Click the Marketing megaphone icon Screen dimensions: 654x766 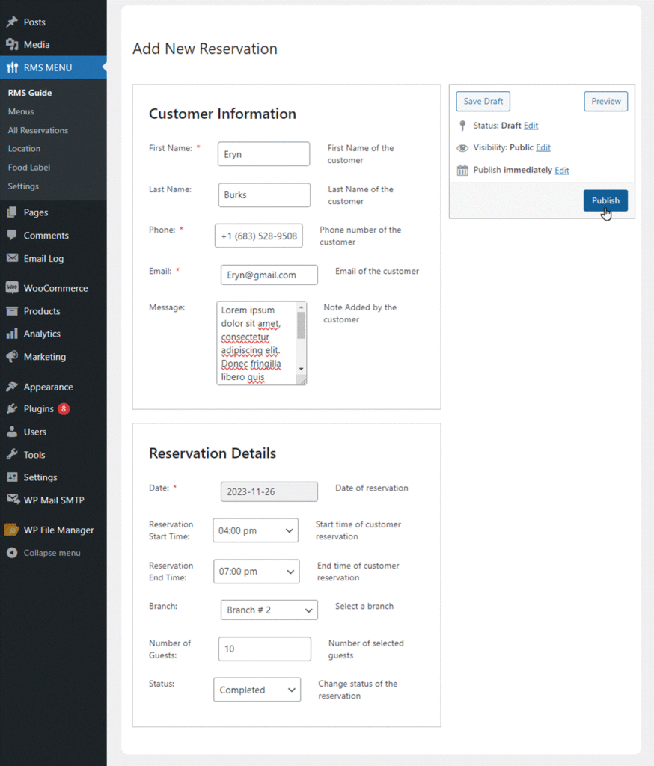12,357
